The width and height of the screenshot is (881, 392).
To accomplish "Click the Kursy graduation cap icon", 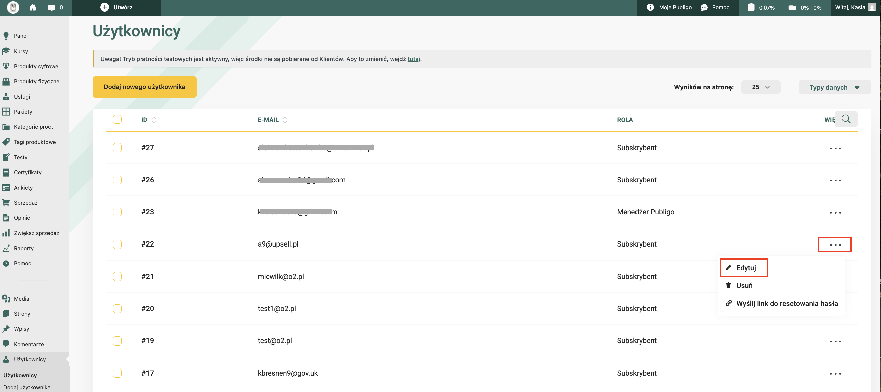I will coord(6,51).
